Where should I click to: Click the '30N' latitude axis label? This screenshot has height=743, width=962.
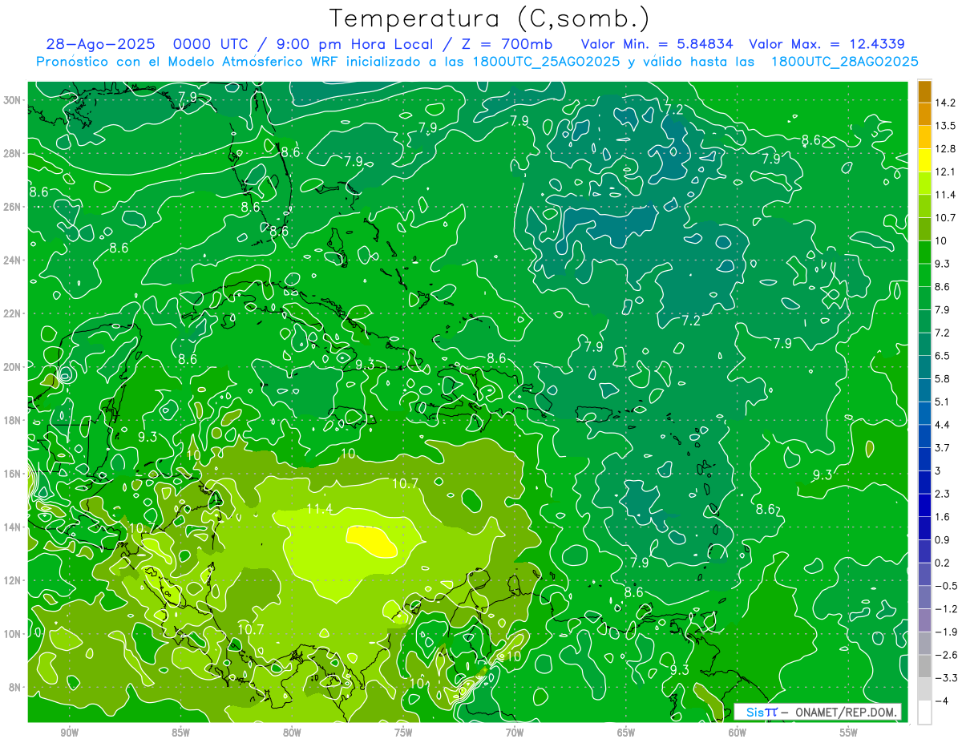pos(13,100)
